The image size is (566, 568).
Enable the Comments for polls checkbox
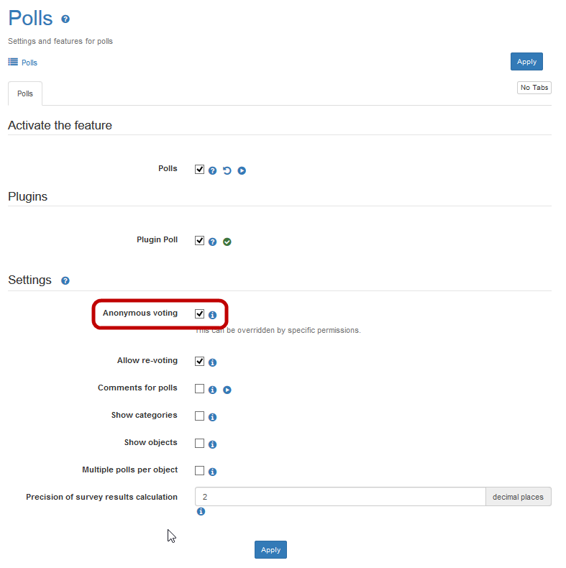click(x=200, y=388)
